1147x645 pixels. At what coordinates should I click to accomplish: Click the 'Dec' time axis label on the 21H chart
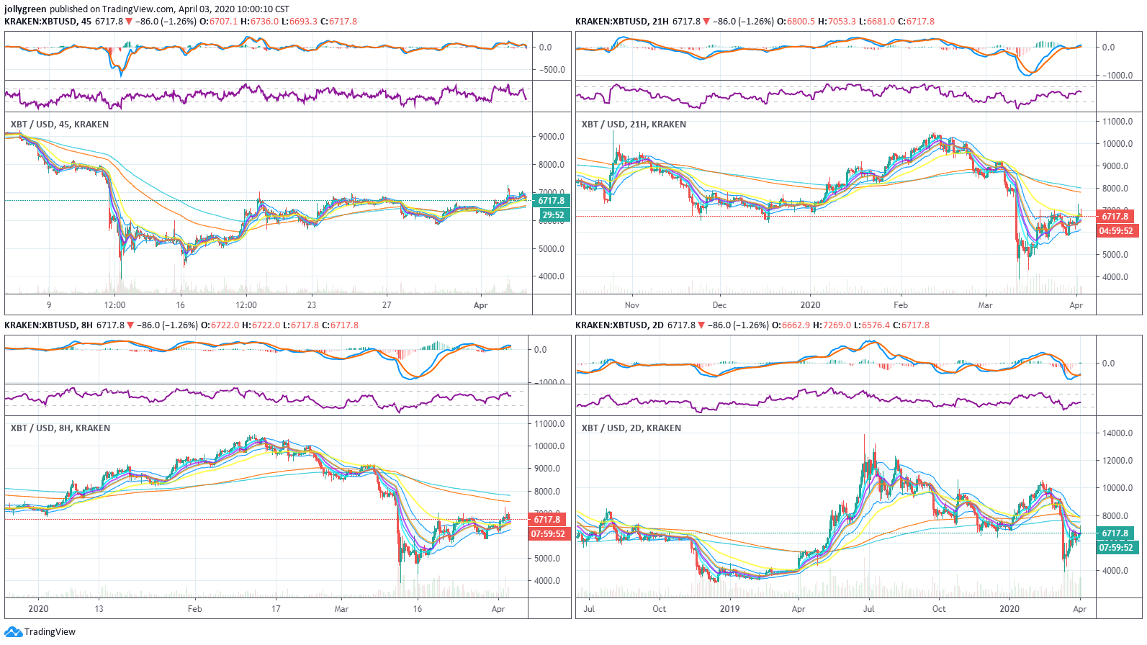(719, 305)
